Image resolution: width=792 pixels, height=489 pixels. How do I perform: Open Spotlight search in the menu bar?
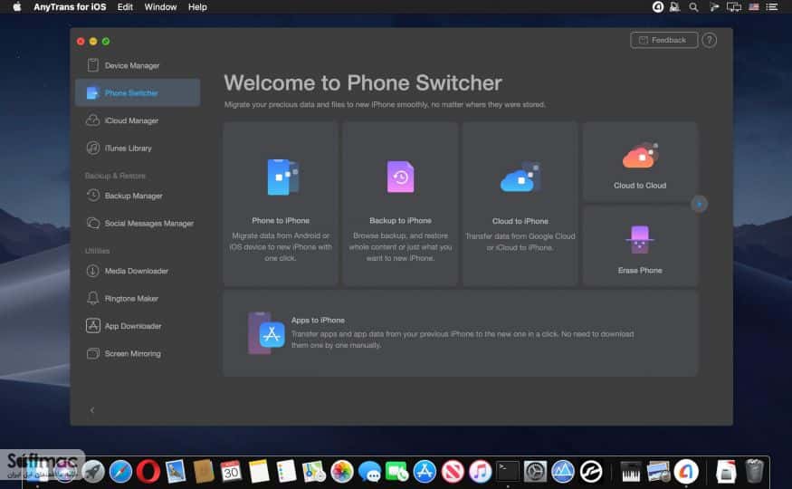pyautogui.click(x=693, y=7)
